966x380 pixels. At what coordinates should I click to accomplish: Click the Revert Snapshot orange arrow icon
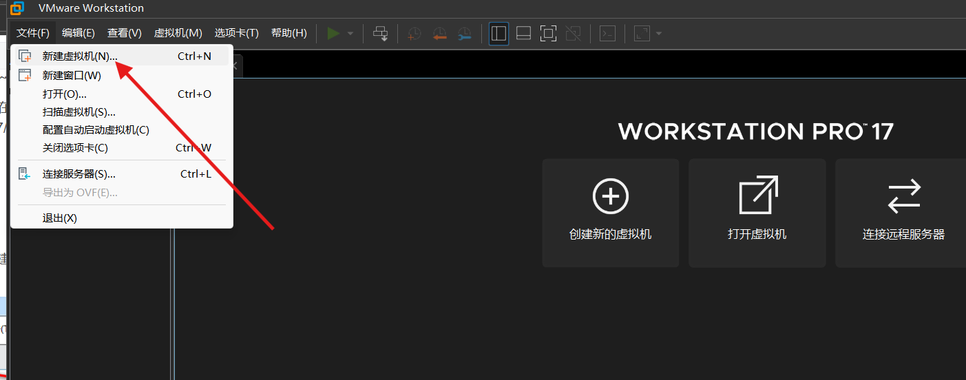pos(440,33)
